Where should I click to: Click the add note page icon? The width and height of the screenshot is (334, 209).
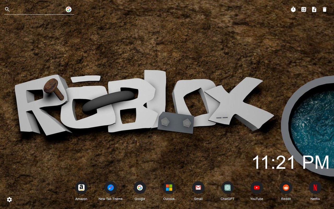click(x=314, y=9)
